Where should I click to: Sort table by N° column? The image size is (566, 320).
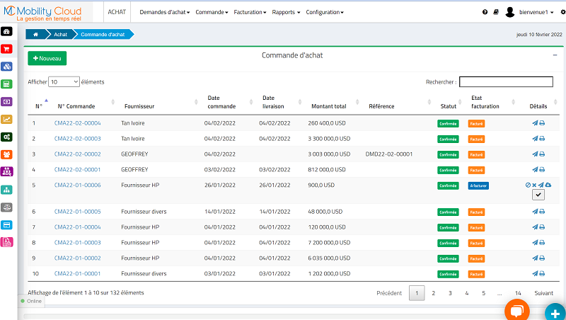(40, 106)
